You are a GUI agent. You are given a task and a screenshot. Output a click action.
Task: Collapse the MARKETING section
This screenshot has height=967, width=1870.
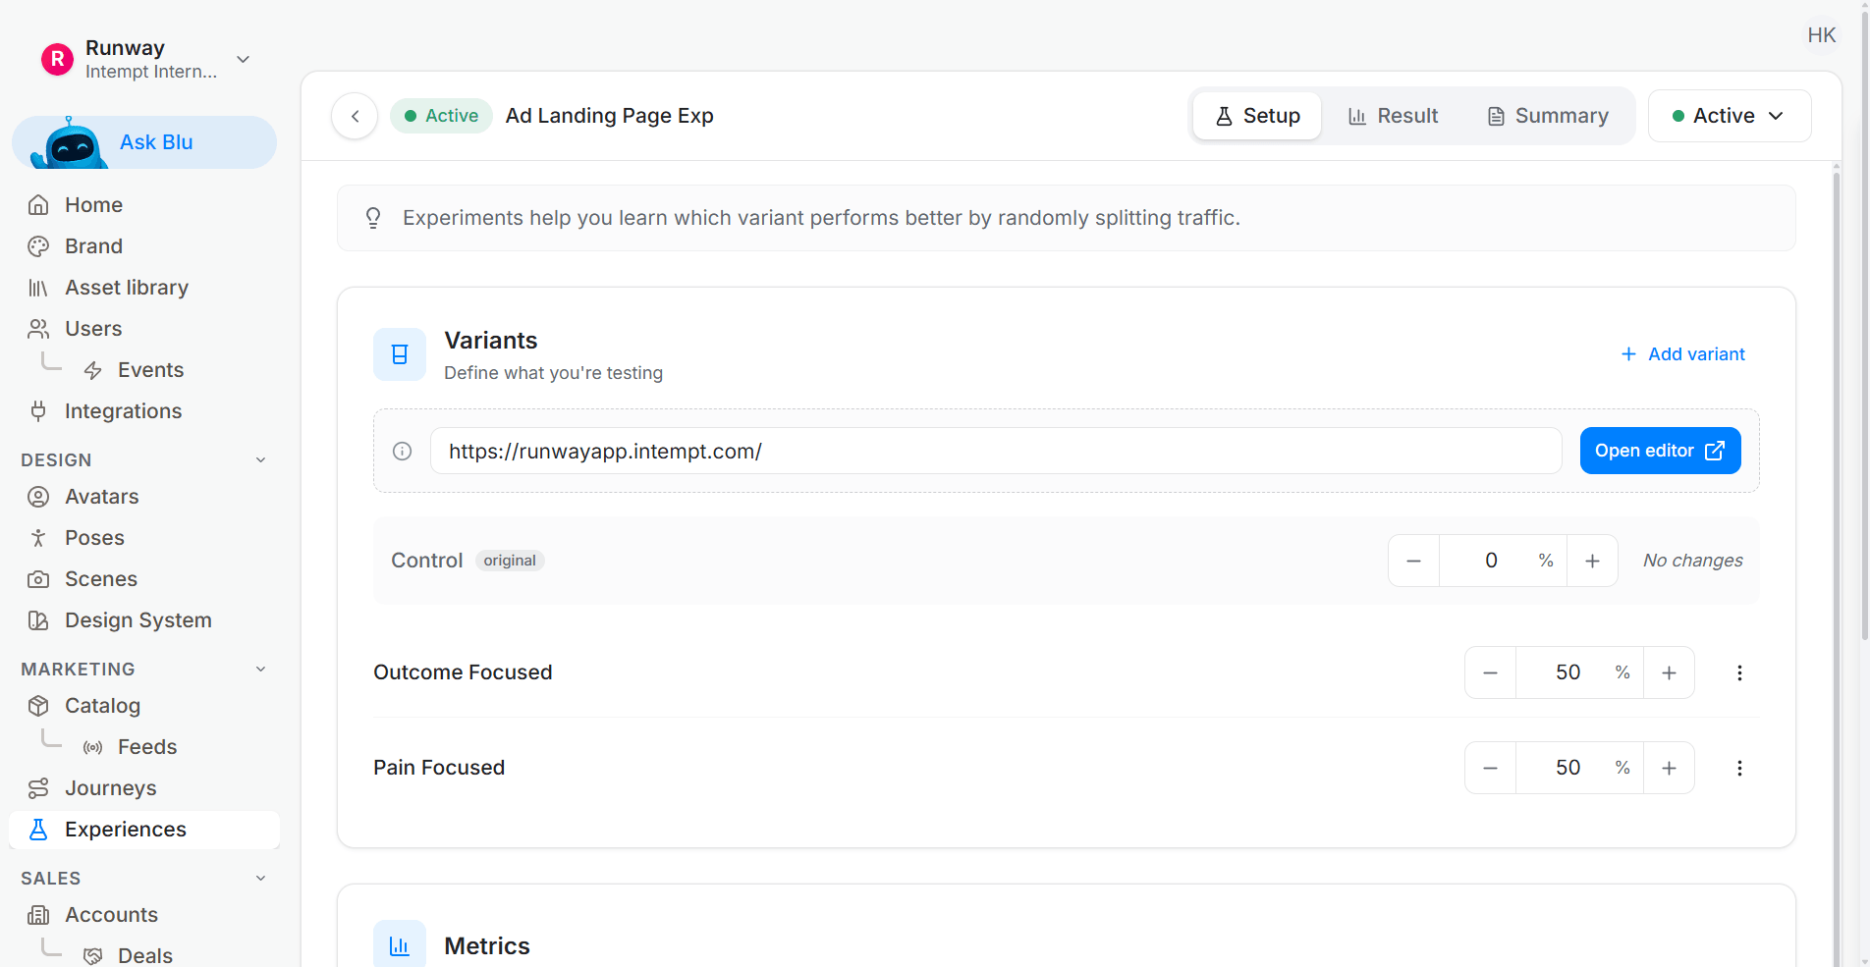tap(260, 670)
